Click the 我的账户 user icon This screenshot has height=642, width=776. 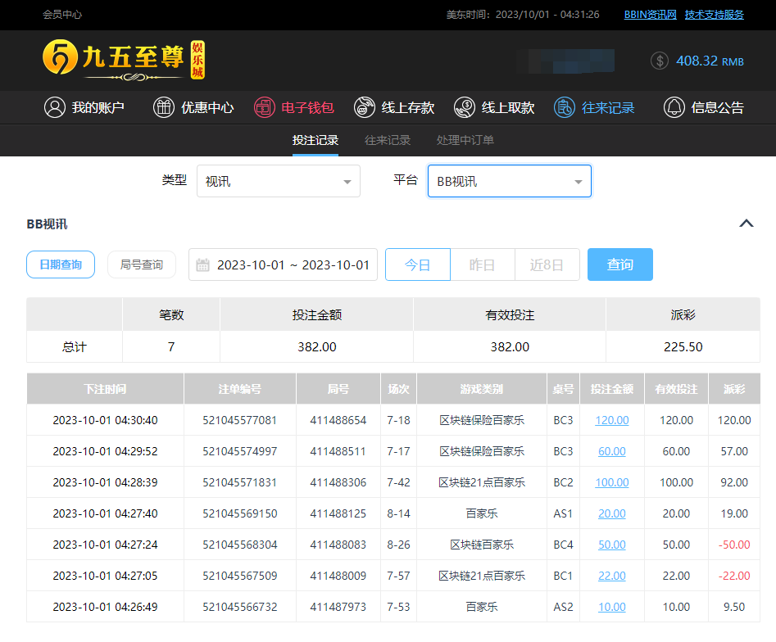[55, 107]
